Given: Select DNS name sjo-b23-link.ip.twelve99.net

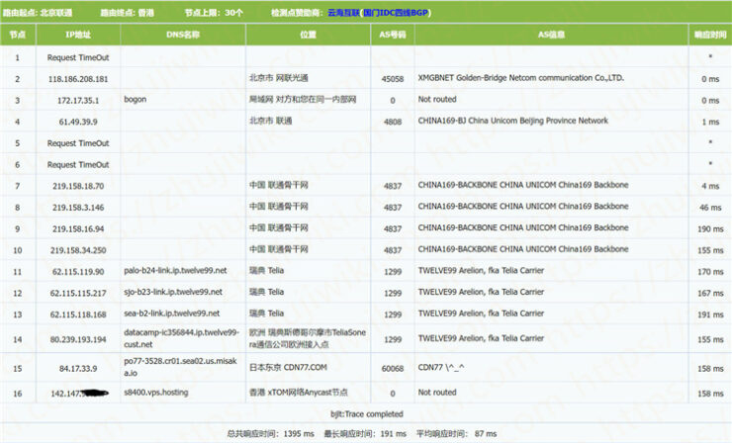Looking at the screenshot, I should (173, 292).
